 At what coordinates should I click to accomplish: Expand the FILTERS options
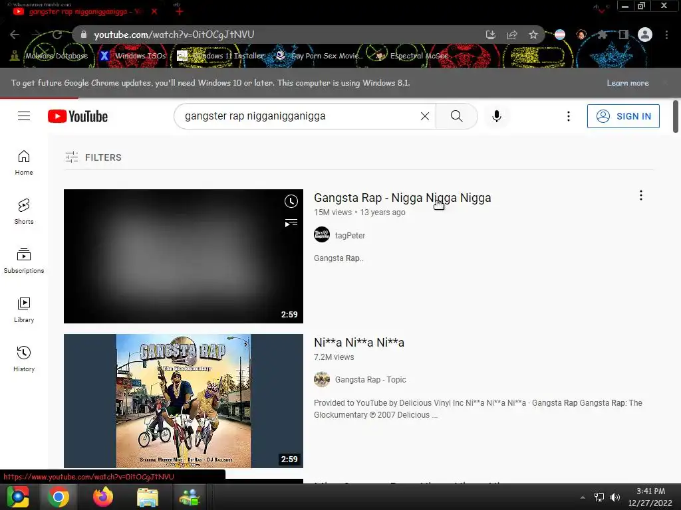[93, 157]
